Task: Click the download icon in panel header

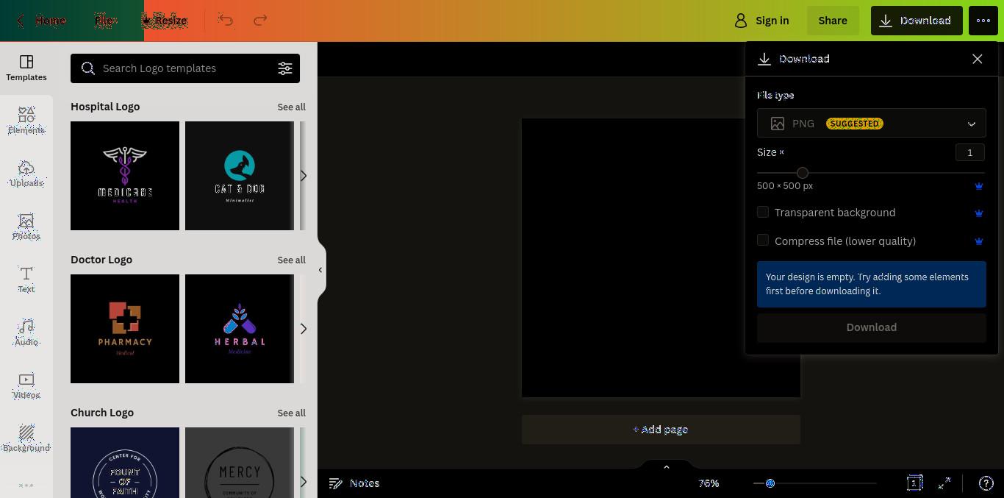Action: (764, 59)
